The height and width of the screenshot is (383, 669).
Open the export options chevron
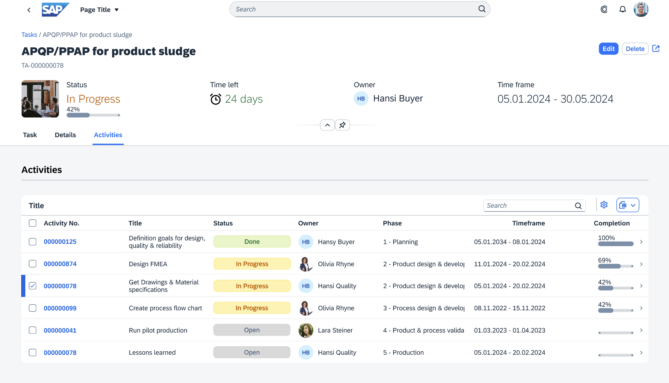(633, 205)
